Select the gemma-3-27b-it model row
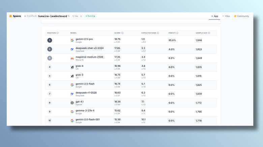 point(131,112)
